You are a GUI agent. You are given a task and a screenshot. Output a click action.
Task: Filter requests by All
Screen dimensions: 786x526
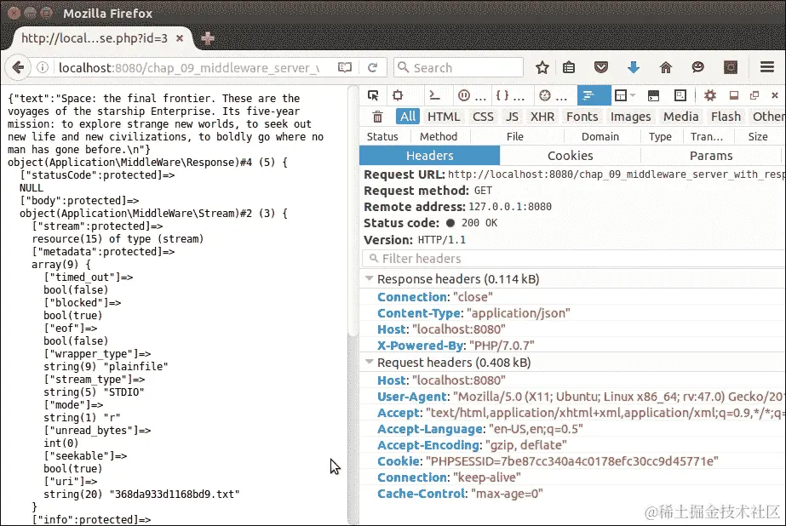[x=408, y=117]
